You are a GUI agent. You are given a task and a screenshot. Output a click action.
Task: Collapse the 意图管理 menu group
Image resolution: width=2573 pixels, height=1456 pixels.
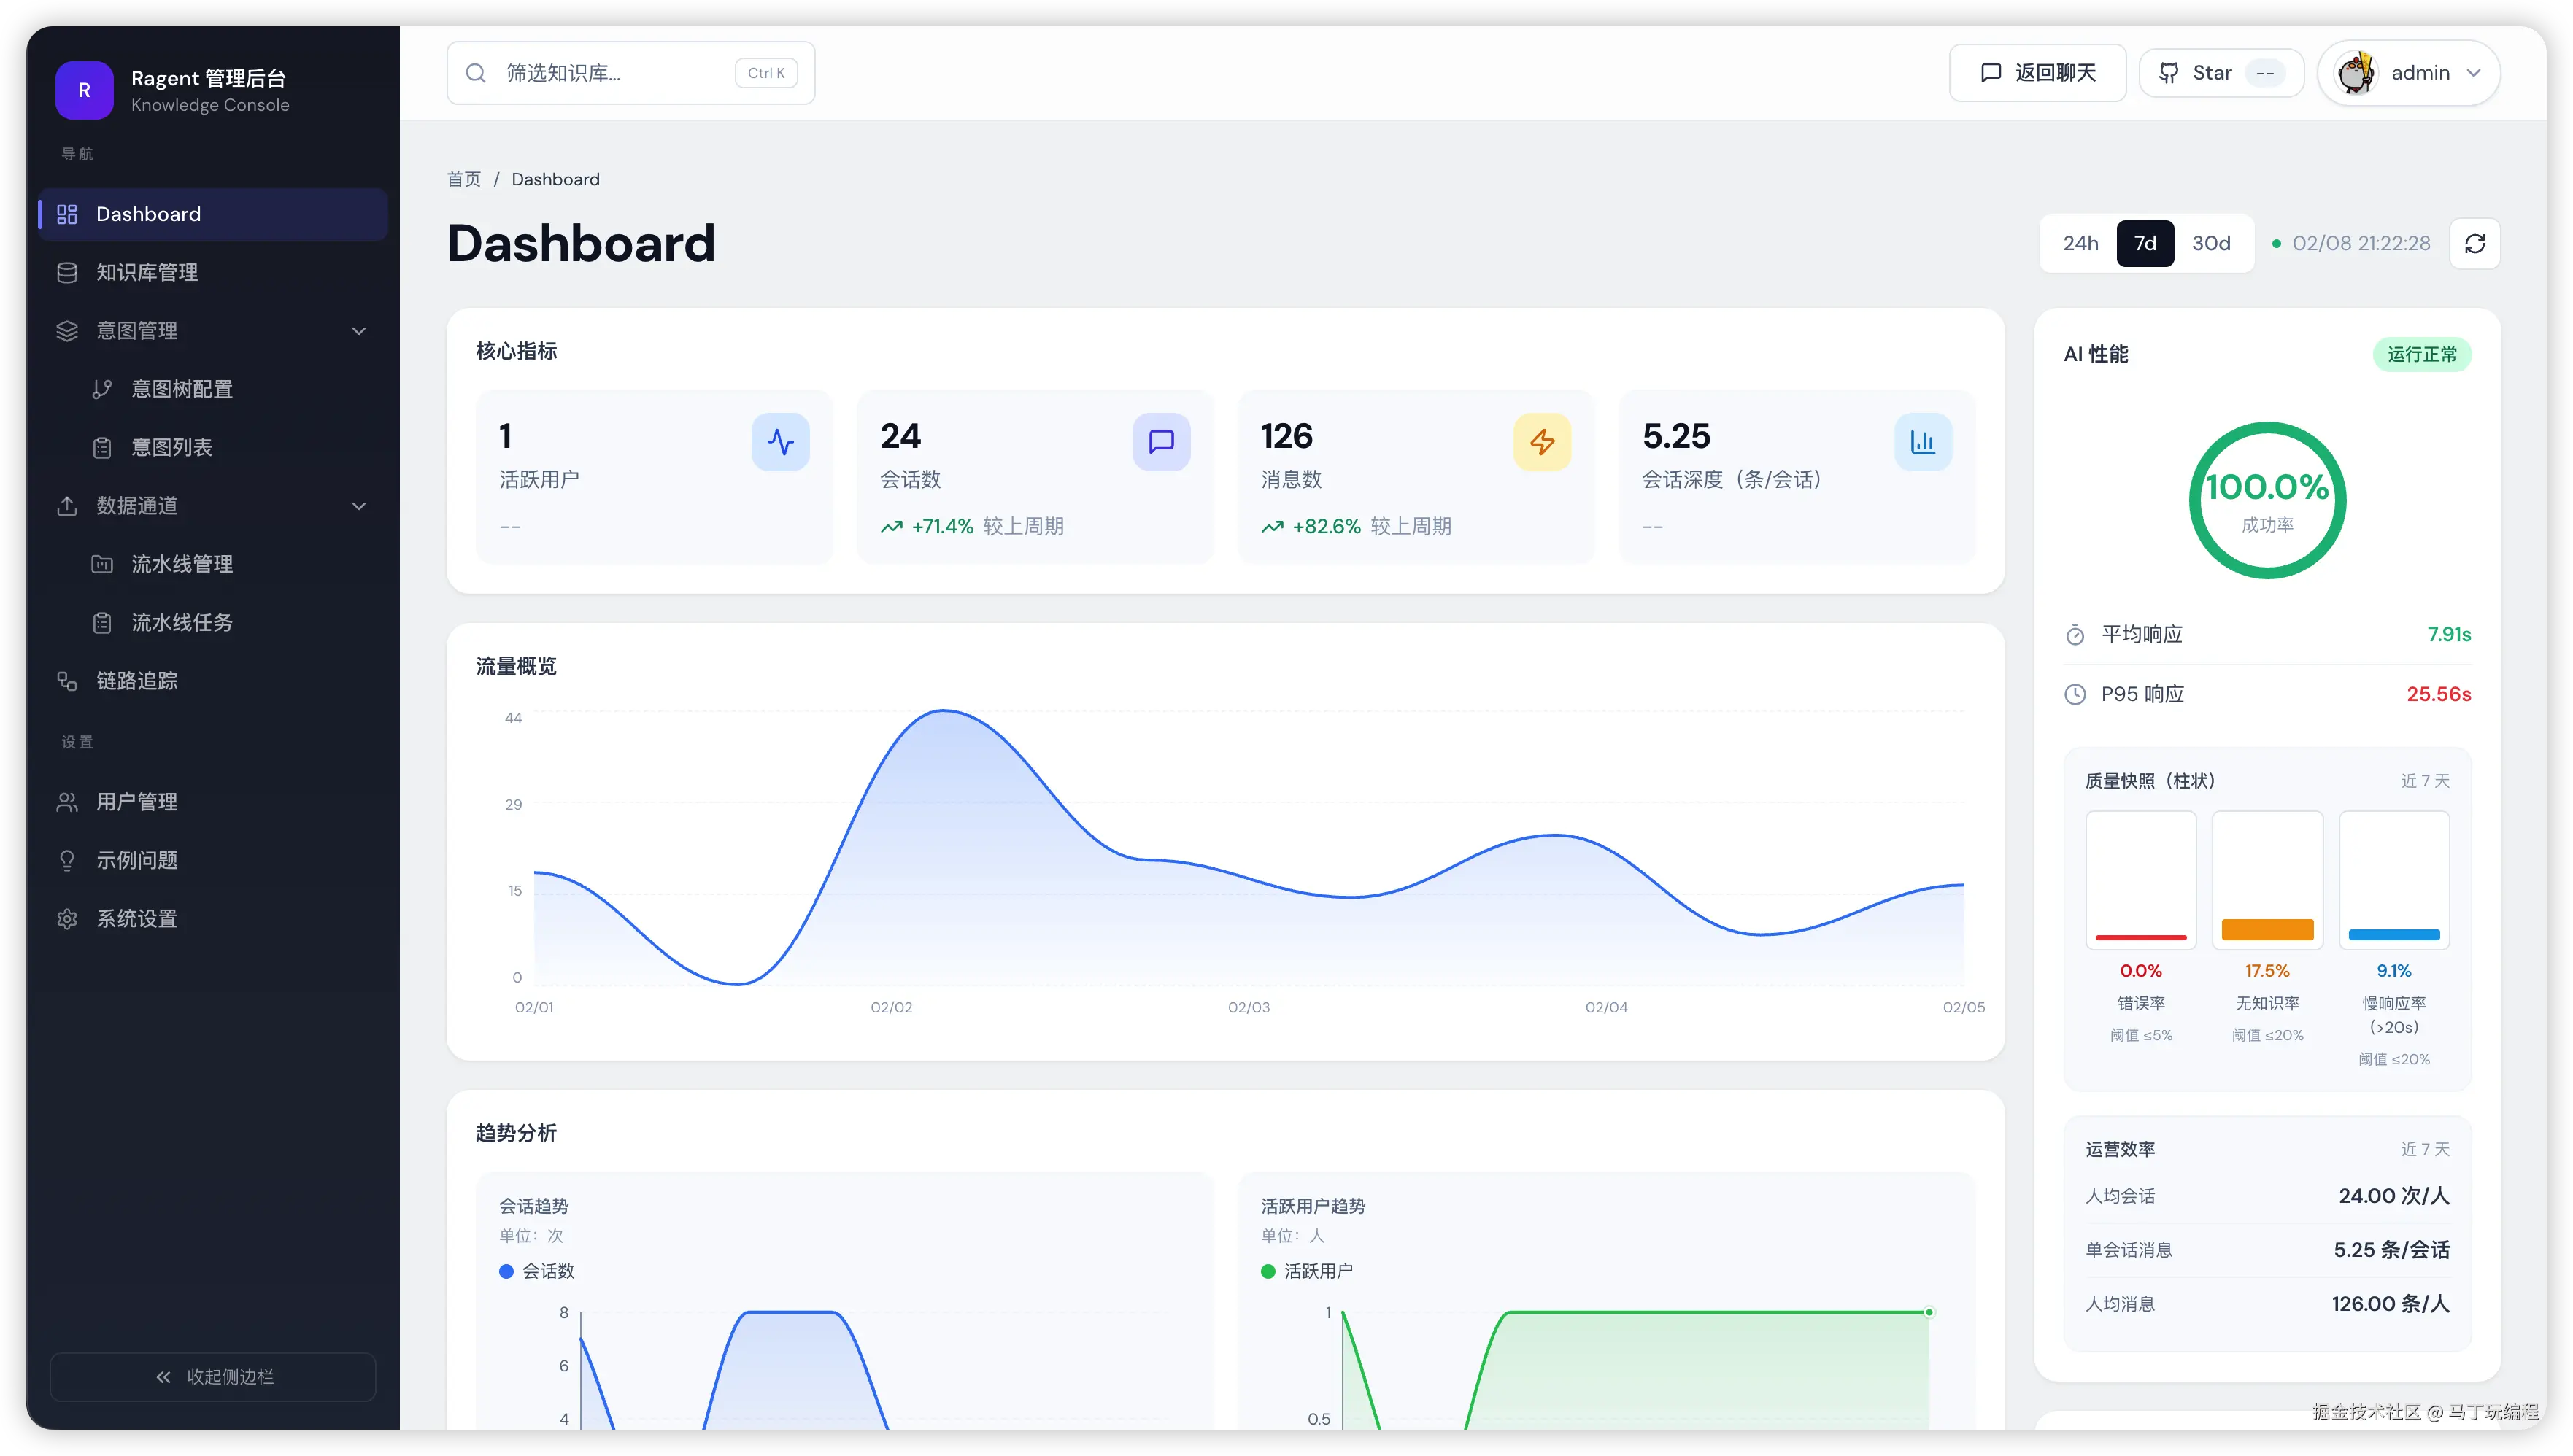[358, 331]
